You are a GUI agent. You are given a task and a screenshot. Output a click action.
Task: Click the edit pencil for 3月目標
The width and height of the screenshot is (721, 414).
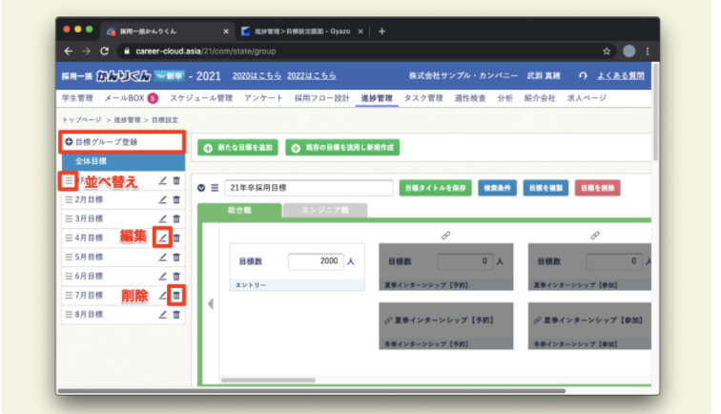(162, 218)
